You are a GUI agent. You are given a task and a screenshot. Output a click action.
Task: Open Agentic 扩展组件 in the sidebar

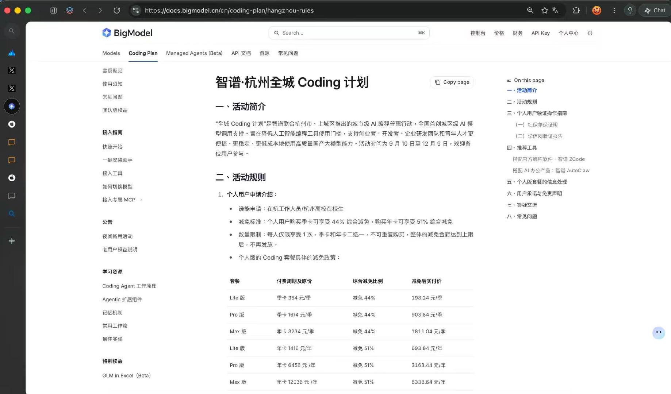[122, 300]
